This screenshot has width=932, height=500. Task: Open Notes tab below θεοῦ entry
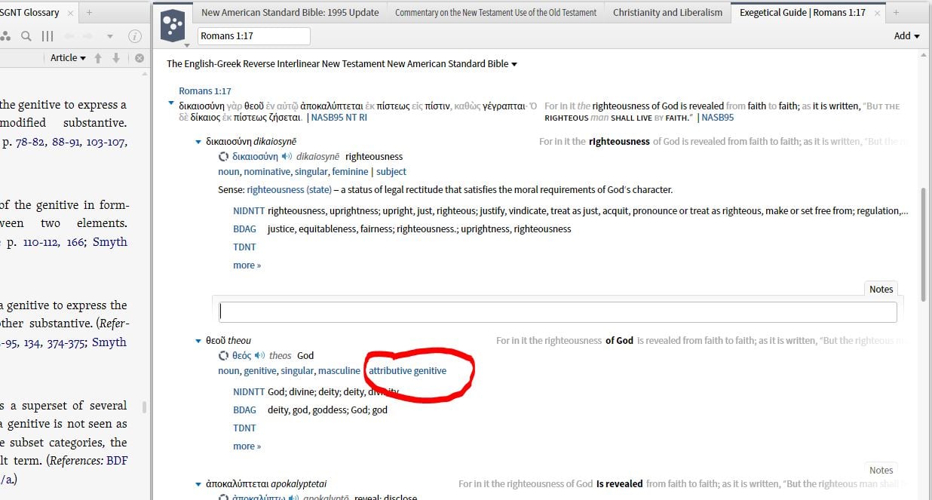pos(881,470)
